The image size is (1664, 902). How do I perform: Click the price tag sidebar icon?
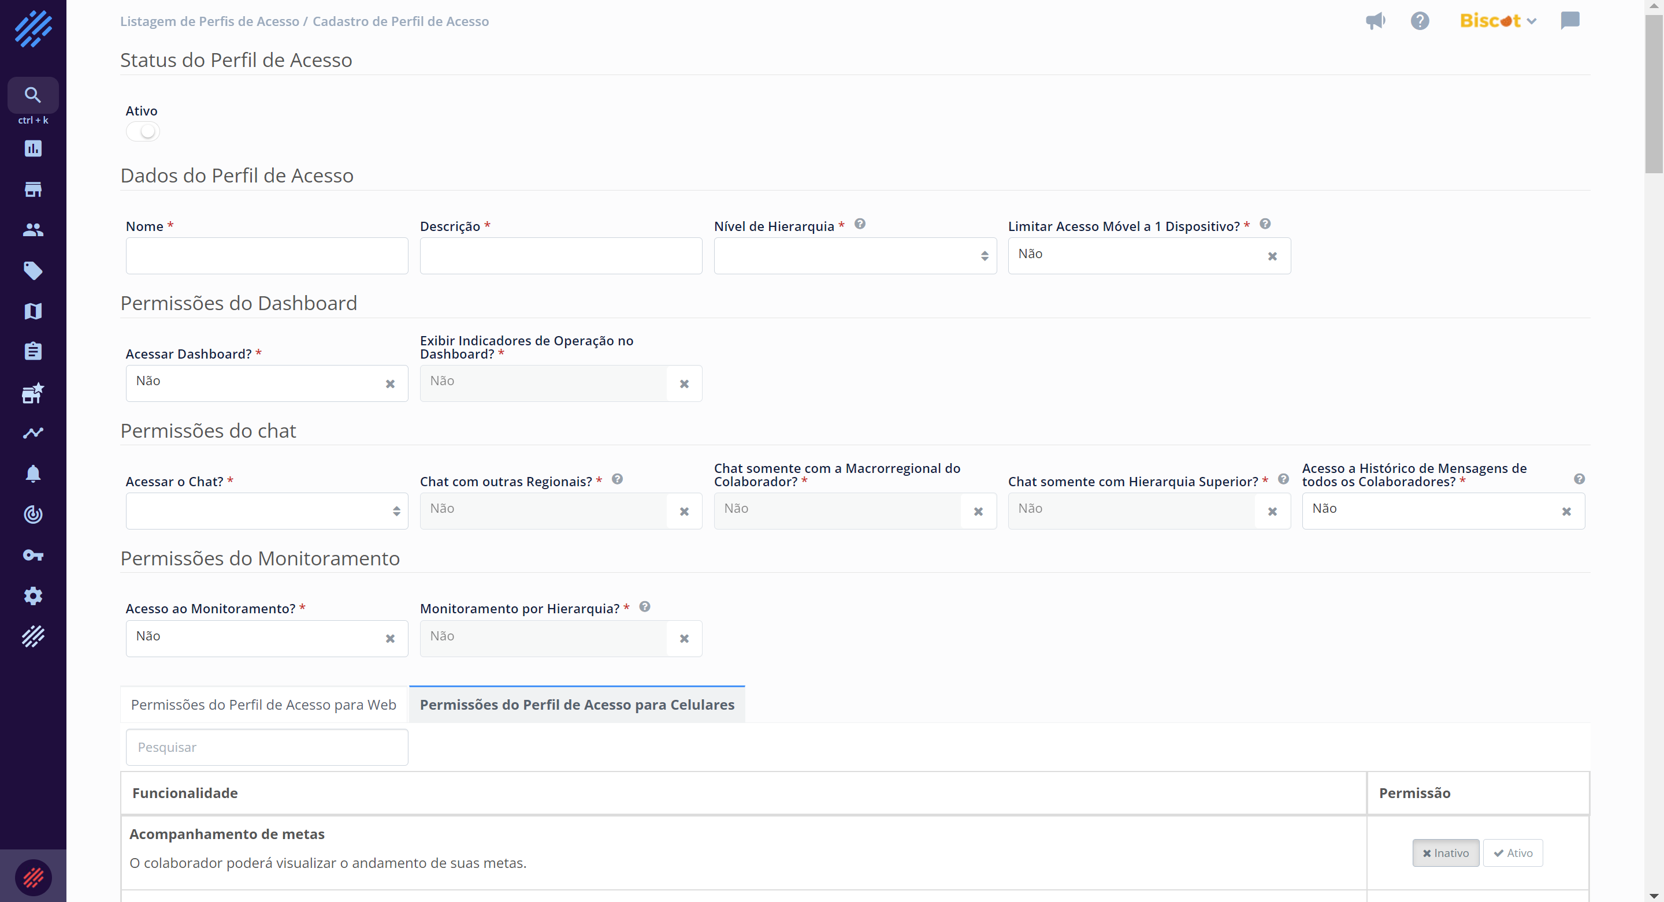pos(33,270)
